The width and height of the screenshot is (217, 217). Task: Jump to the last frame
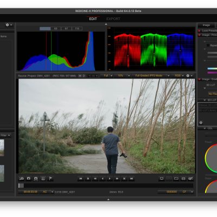132,178
